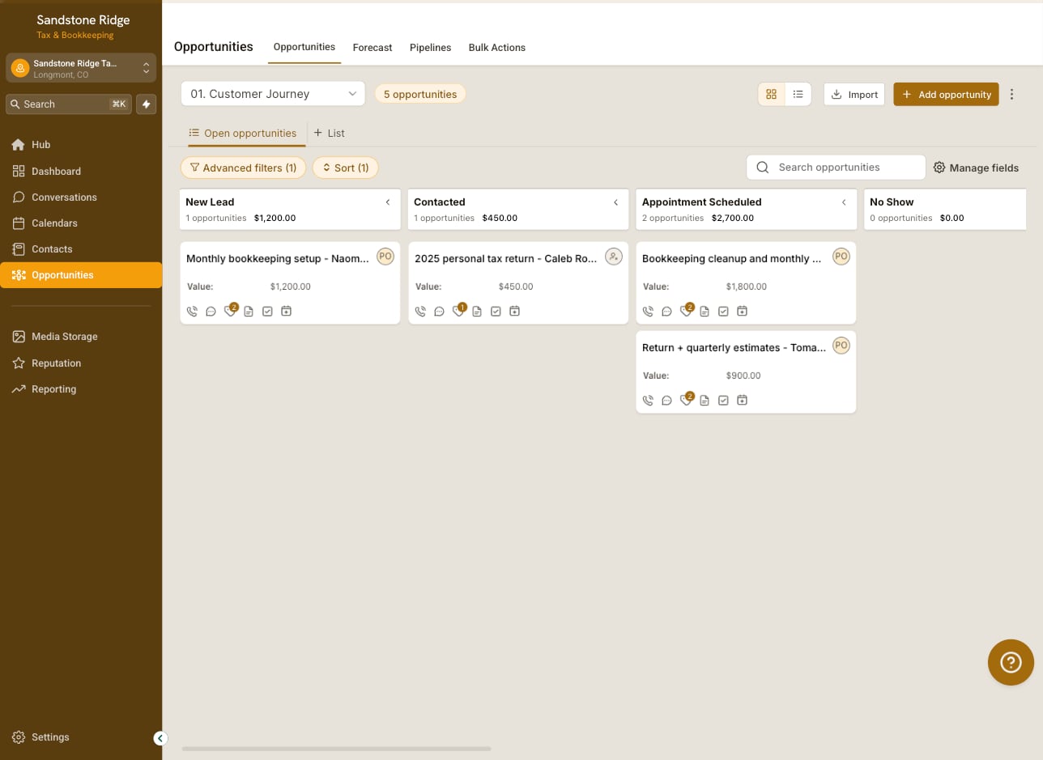Viewport: 1043px width, 760px height.
Task: Call from the phone icon on Bookkeeping cleanup card
Action: tap(648, 311)
